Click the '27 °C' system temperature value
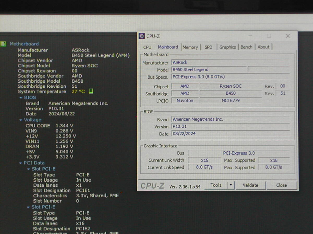 pyautogui.click(x=78, y=92)
